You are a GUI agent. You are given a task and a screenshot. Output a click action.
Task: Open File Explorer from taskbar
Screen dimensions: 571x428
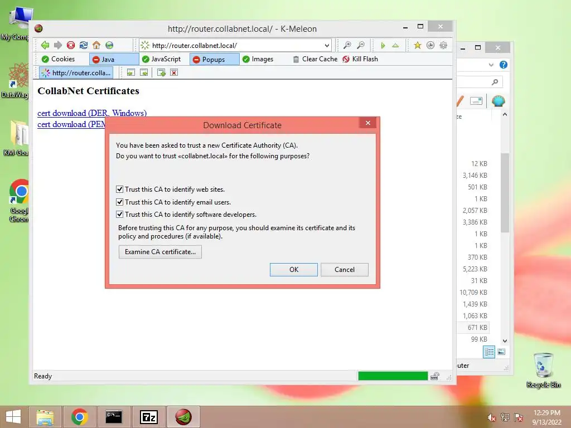click(x=45, y=417)
